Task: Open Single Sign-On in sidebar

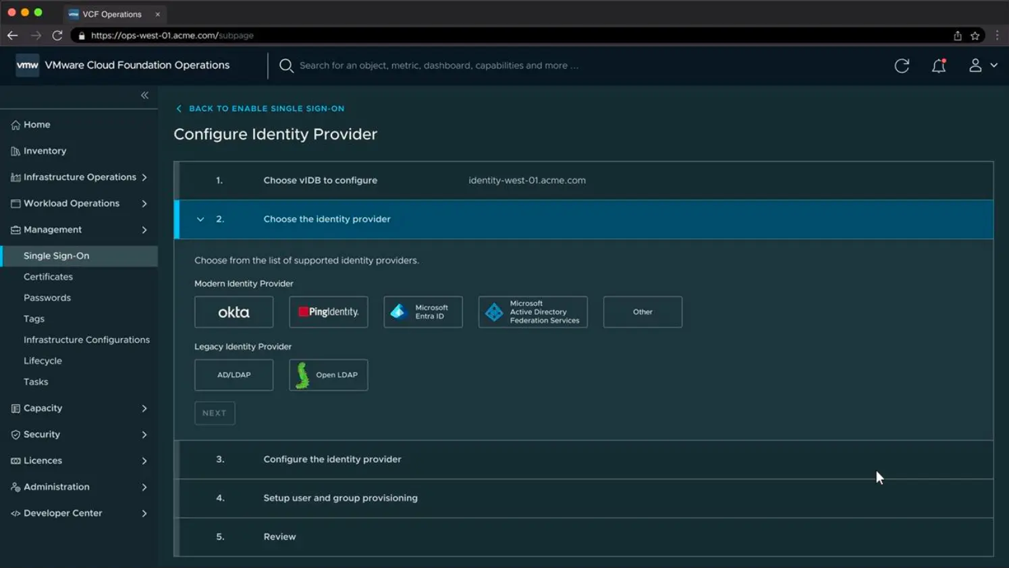Action: (x=79, y=256)
